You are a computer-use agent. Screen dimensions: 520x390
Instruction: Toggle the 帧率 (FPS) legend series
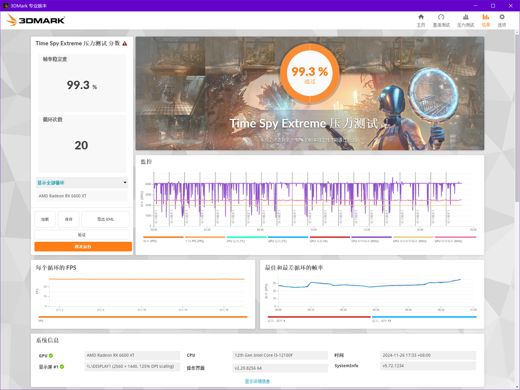(x=163, y=239)
